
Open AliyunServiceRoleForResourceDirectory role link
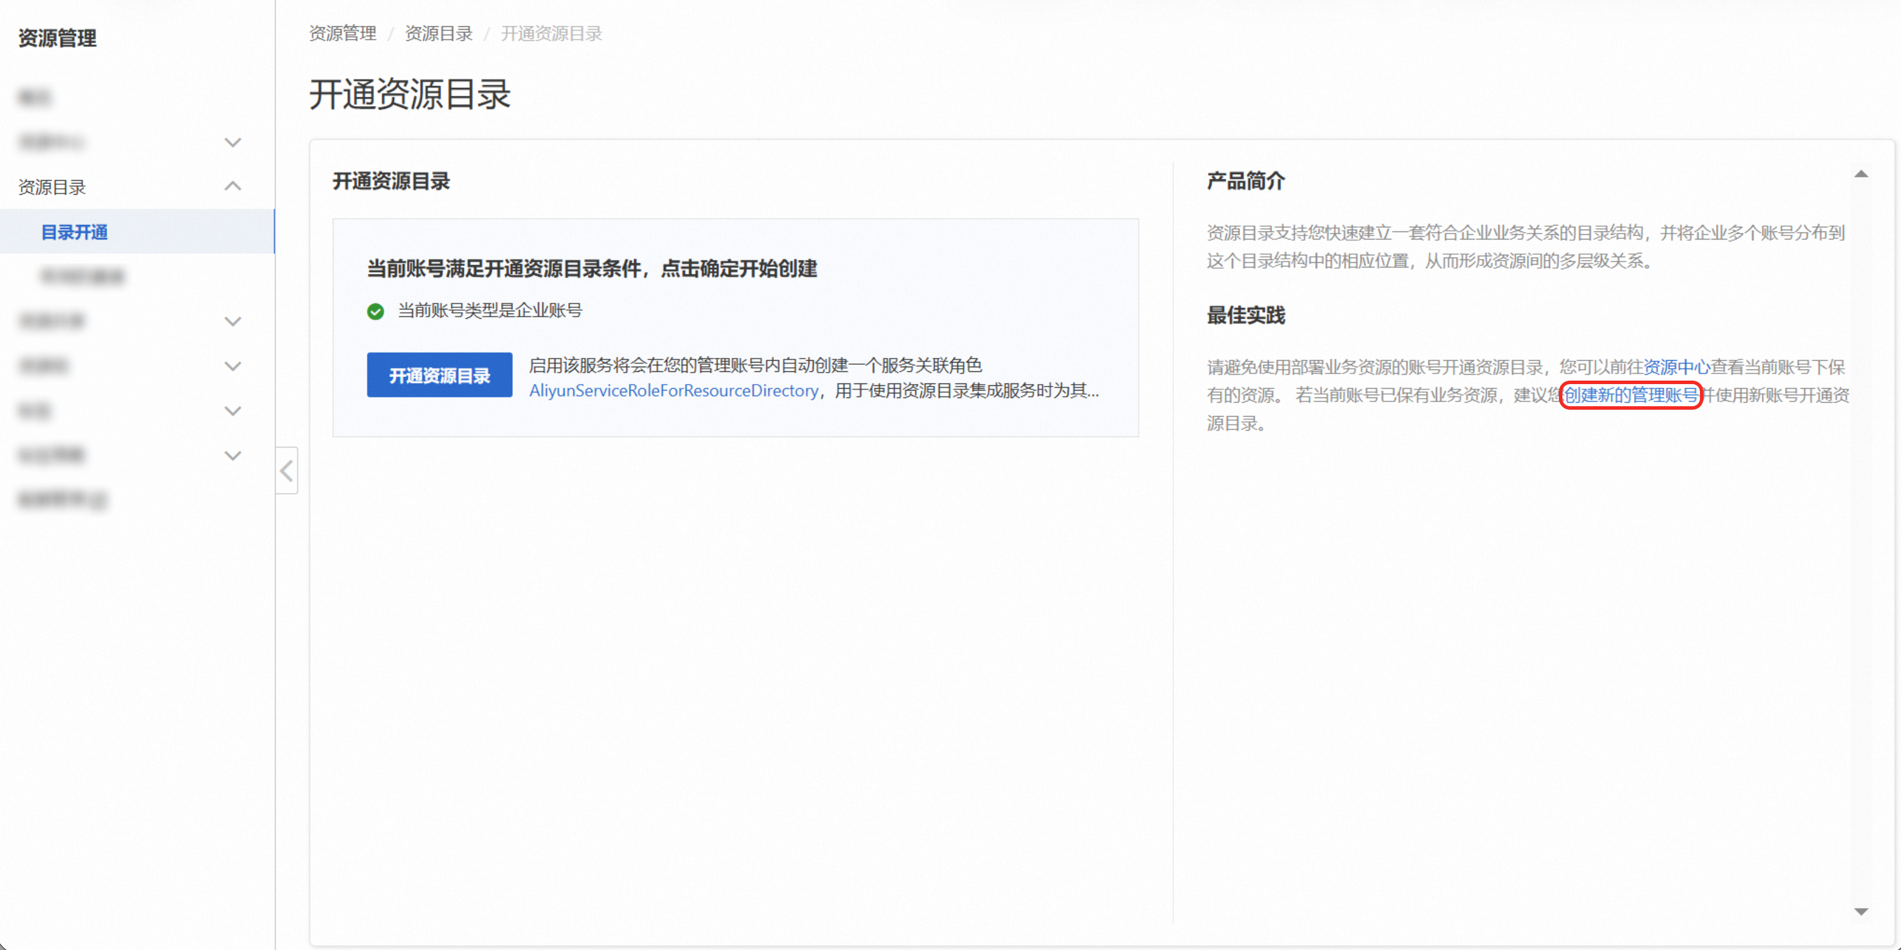coord(673,390)
